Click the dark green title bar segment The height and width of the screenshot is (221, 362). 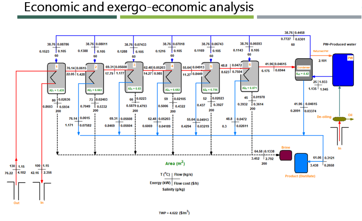pos(67,17)
